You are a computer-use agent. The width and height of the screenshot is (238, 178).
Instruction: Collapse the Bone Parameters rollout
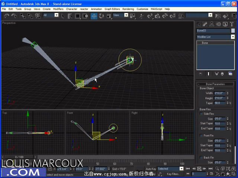click(x=215, y=84)
